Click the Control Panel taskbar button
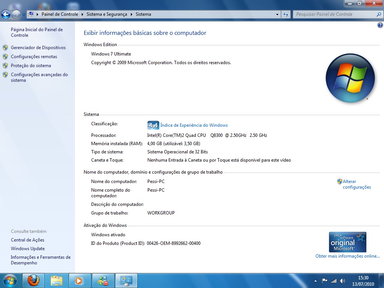The image size is (384, 288). 126,280
